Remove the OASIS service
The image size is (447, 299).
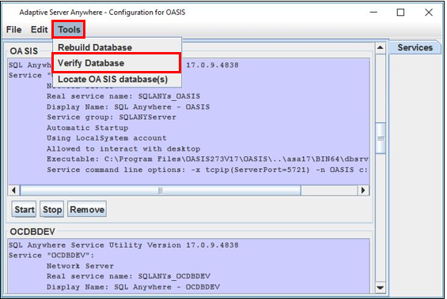click(87, 210)
